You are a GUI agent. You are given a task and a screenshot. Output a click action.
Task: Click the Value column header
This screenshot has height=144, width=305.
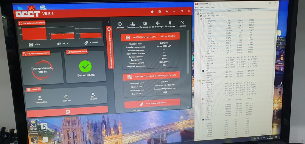point(231,10)
